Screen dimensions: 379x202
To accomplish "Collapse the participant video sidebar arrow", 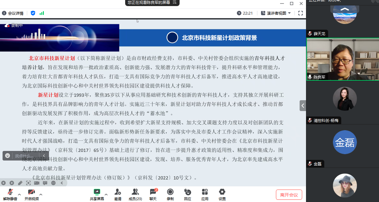I will click(x=302, y=106).
